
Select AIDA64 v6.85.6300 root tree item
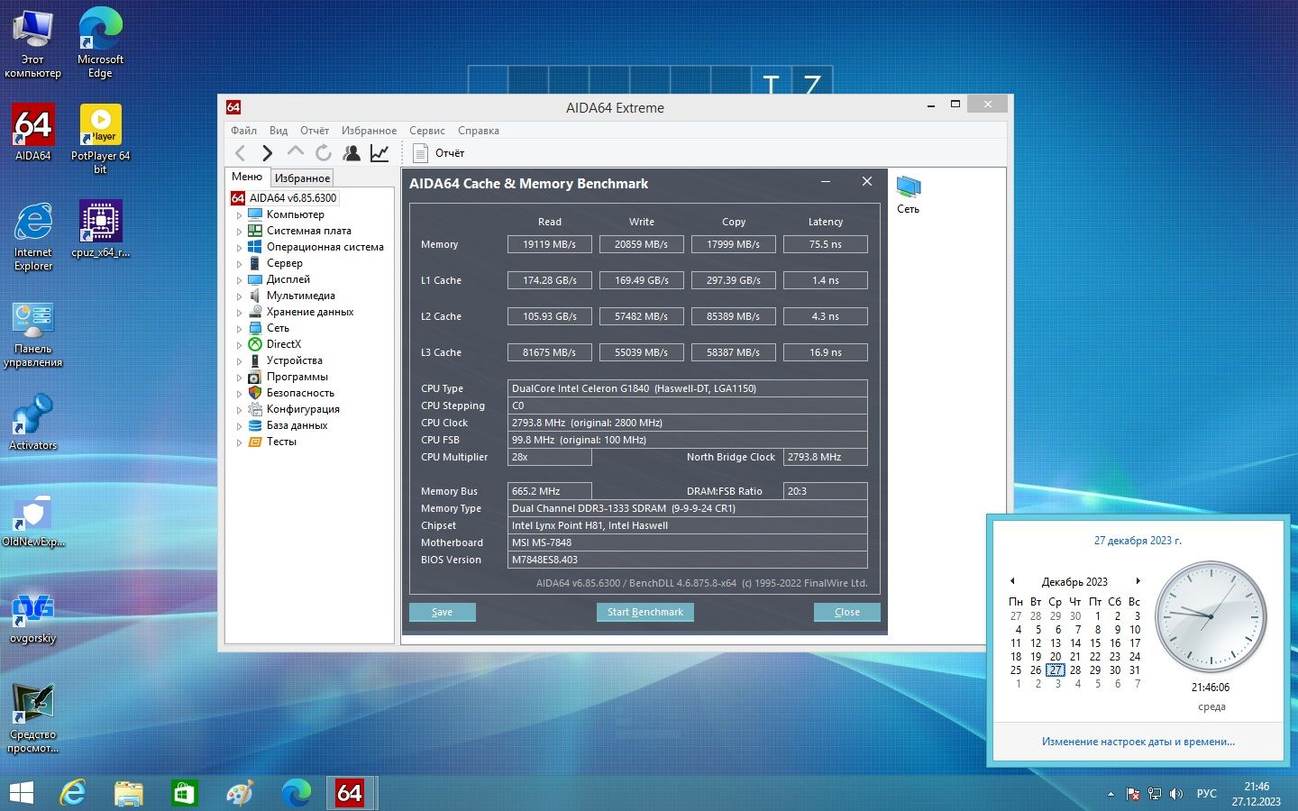(284, 198)
